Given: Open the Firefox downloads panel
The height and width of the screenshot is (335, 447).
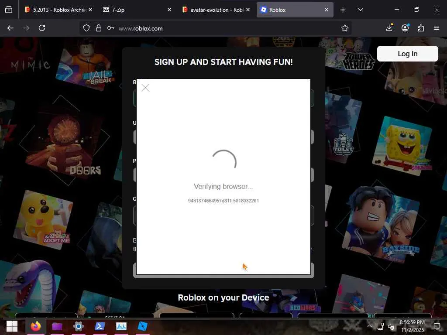Looking at the screenshot, I should coord(389,27).
